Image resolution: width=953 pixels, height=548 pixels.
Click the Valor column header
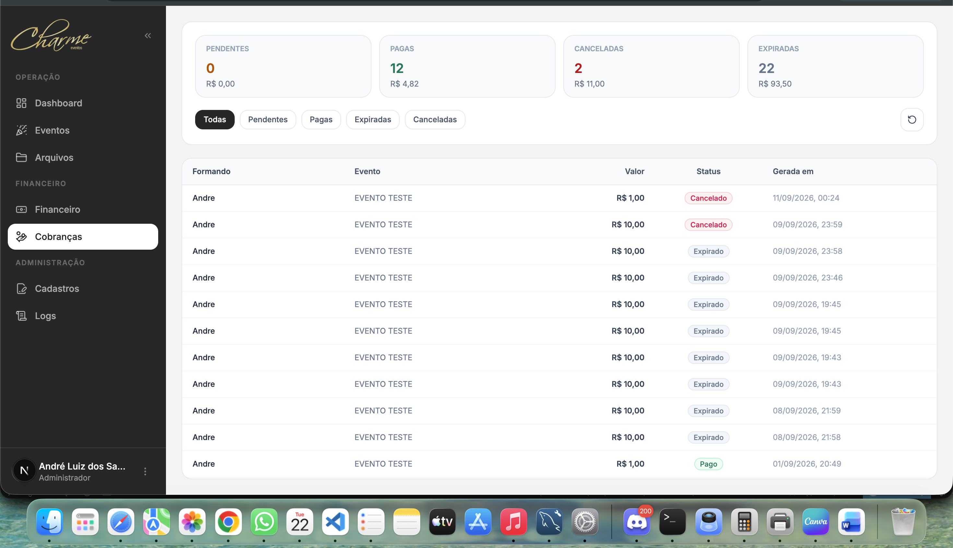coord(634,172)
